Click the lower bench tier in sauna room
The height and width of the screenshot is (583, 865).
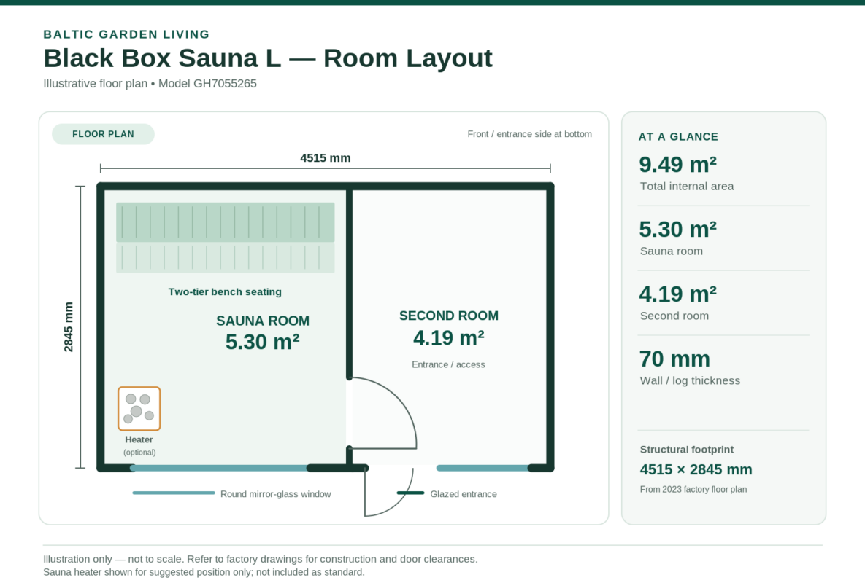click(225, 258)
